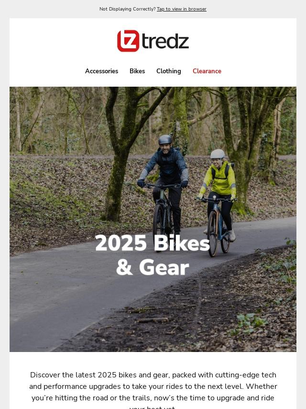Image resolution: width=306 pixels, height=409 pixels.
Task: Open the 'Tap to view in browser' link
Action: pyautogui.click(x=182, y=9)
